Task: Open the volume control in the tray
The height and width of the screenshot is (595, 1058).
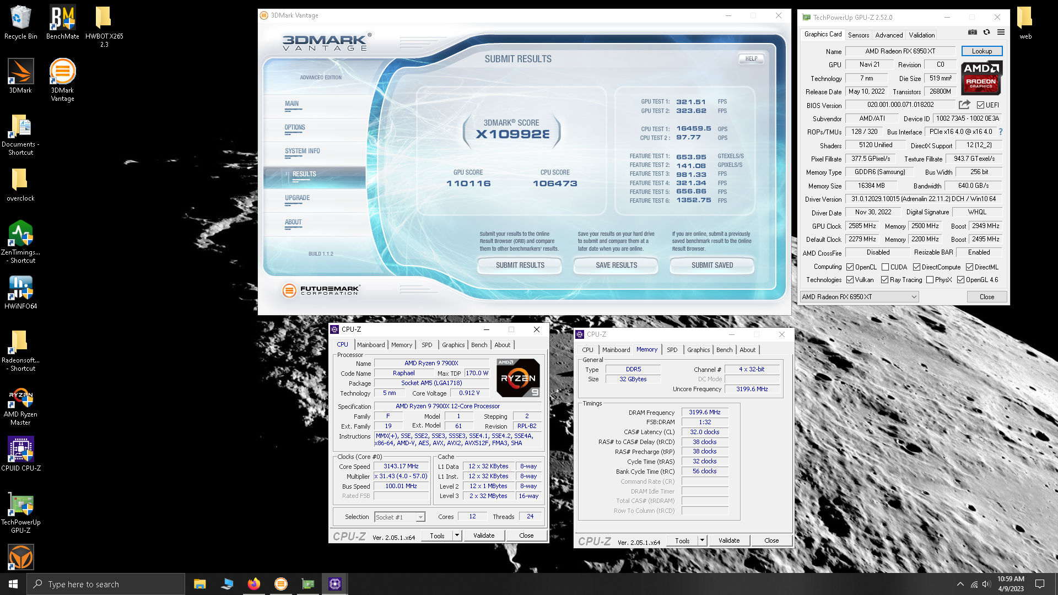Action: (x=986, y=584)
